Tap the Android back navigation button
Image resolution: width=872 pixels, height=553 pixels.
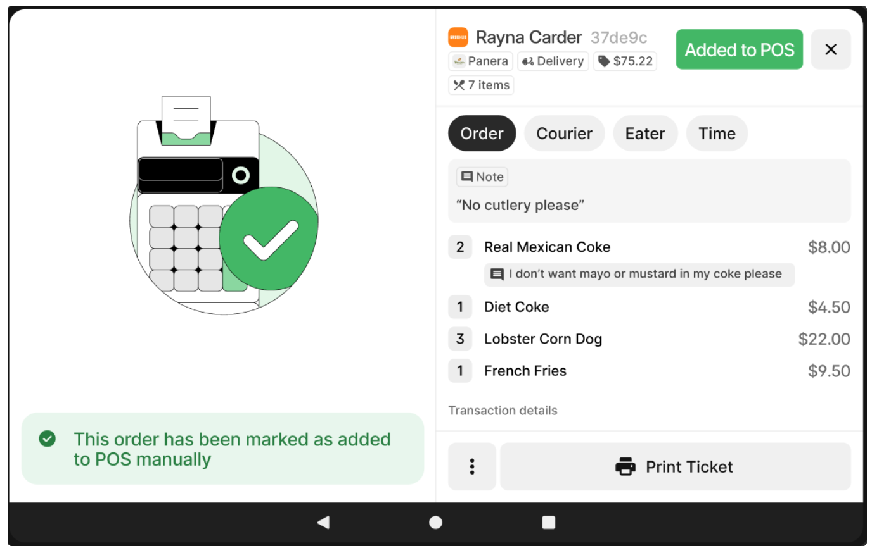tap(323, 523)
